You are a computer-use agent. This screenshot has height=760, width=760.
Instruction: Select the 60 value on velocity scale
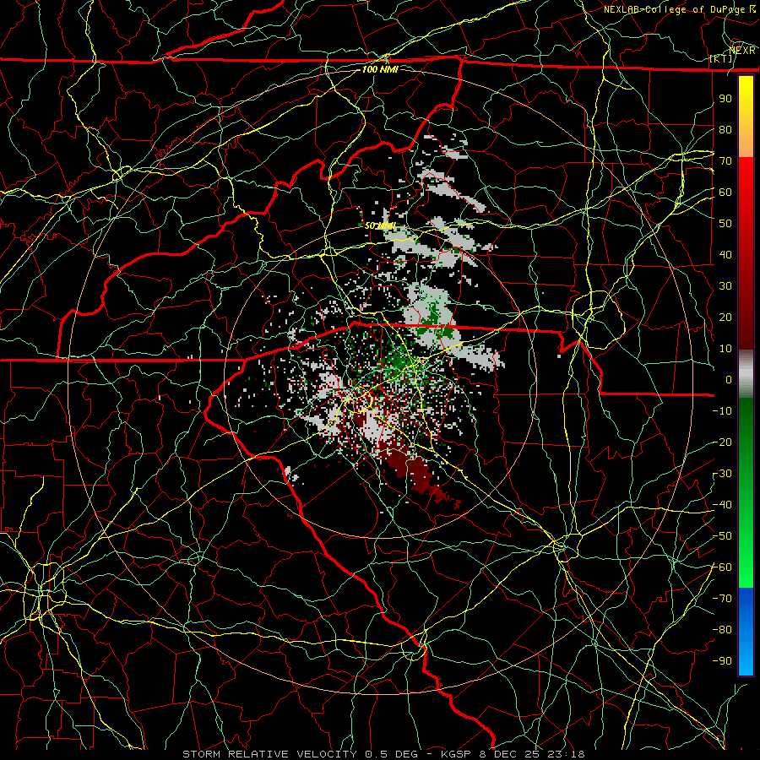725,192
